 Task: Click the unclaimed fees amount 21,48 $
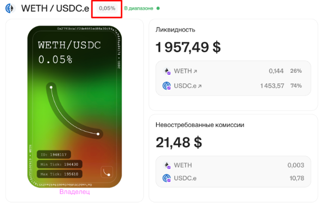179,142
